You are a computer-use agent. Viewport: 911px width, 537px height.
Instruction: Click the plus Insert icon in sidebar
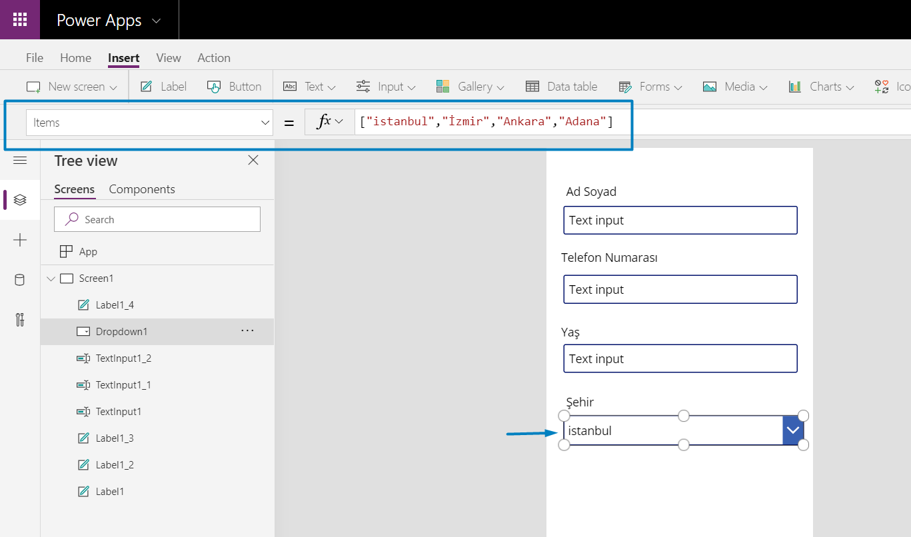click(x=20, y=240)
